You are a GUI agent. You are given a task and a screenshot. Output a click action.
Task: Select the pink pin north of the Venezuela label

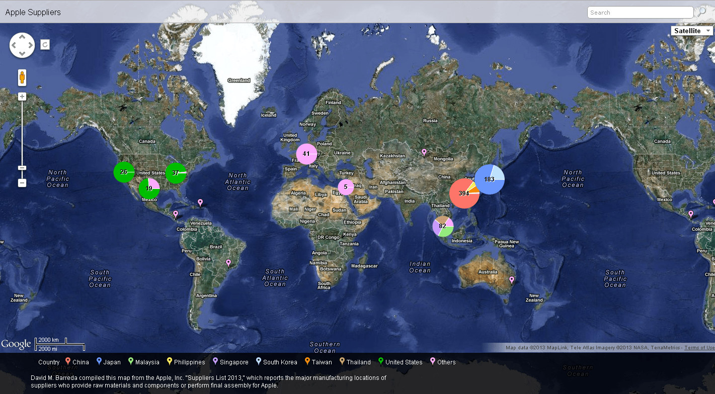tap(200, 203)
